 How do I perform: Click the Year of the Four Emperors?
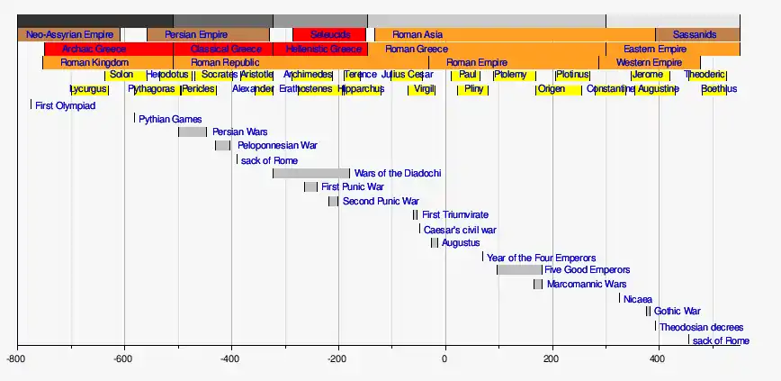click(541, 258)
